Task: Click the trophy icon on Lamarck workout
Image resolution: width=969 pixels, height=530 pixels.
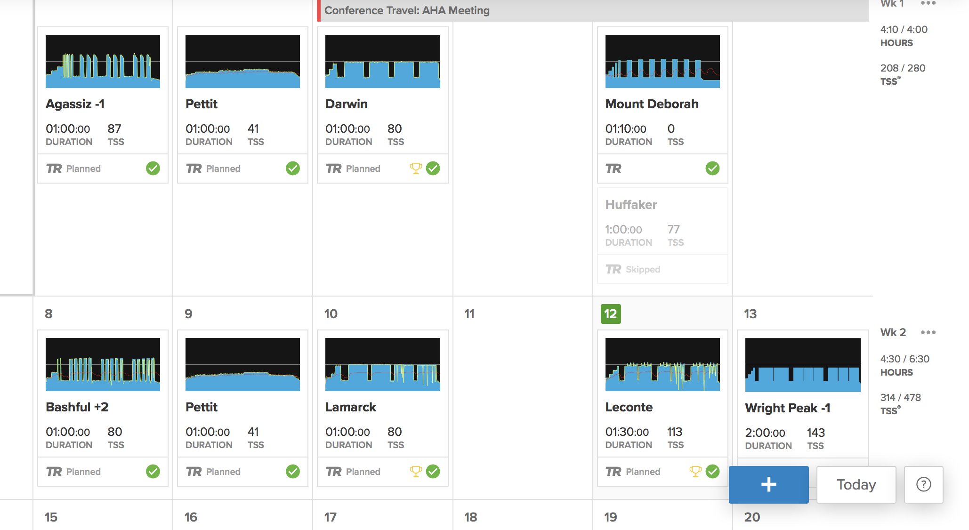Action: [415, 471]
